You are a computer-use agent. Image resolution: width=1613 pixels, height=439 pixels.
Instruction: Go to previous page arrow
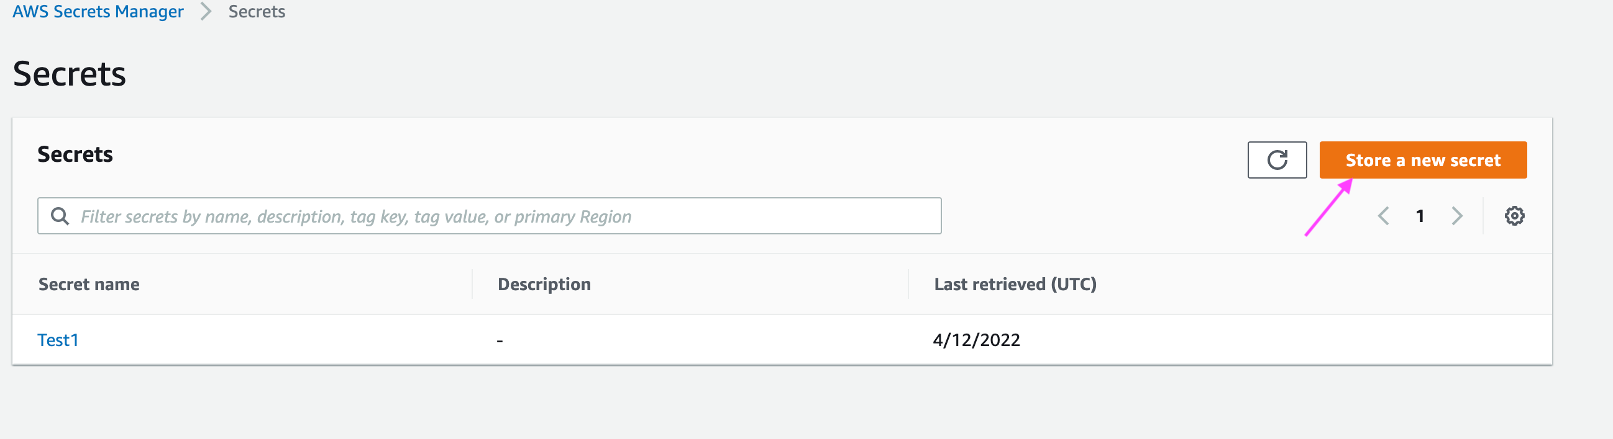[x=1383, y=216]
